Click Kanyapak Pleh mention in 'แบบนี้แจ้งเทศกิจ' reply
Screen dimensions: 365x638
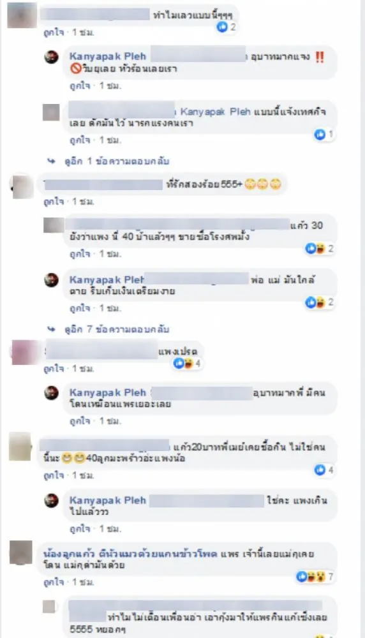click(215, 112)
